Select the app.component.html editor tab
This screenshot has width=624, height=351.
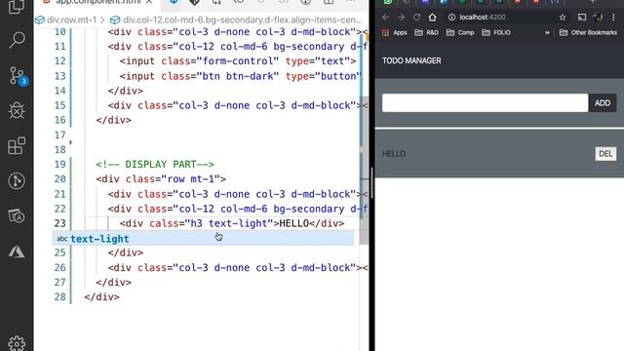pyautogui.click(x=98, y=2)
